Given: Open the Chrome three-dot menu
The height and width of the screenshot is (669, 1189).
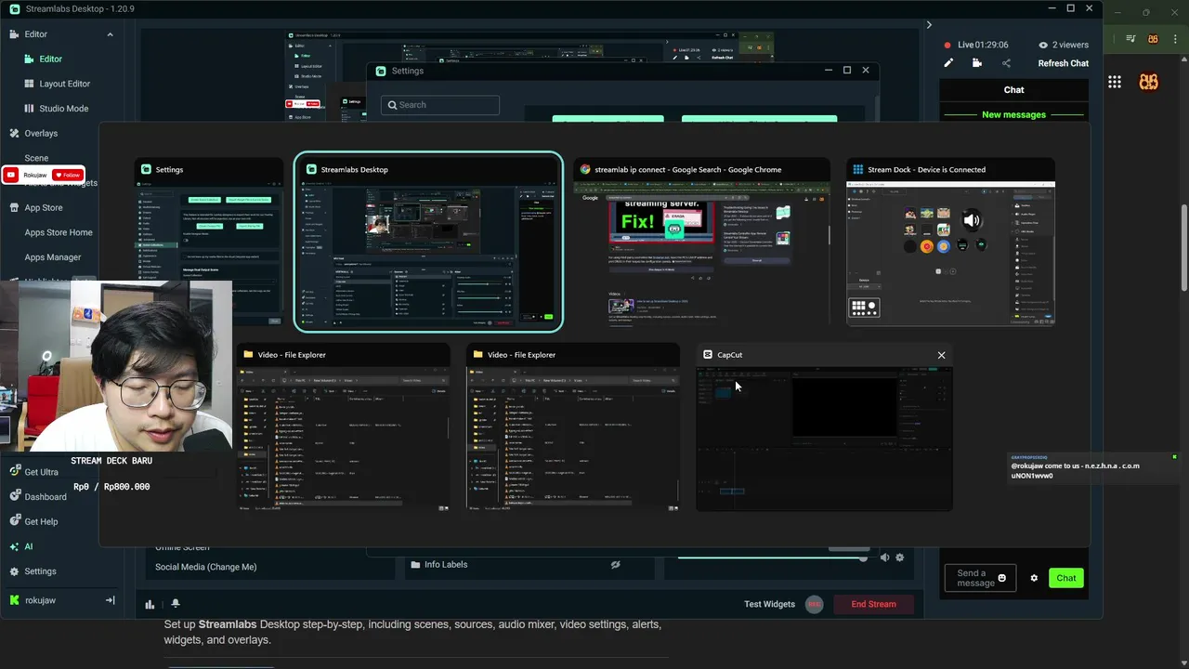Looking at the screenshot, I should point(1175,39).
